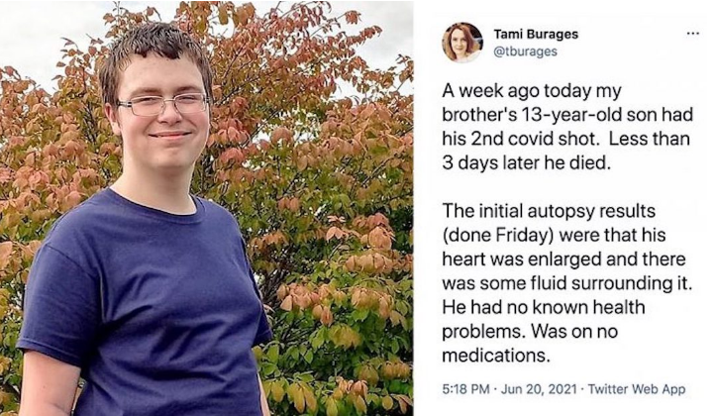Image resolution: width=716 pixels, height=416 pixels.
Task: Select the tweet's first paragraph about covid shot
Action: pyautogui.click(x=567, y=127)
